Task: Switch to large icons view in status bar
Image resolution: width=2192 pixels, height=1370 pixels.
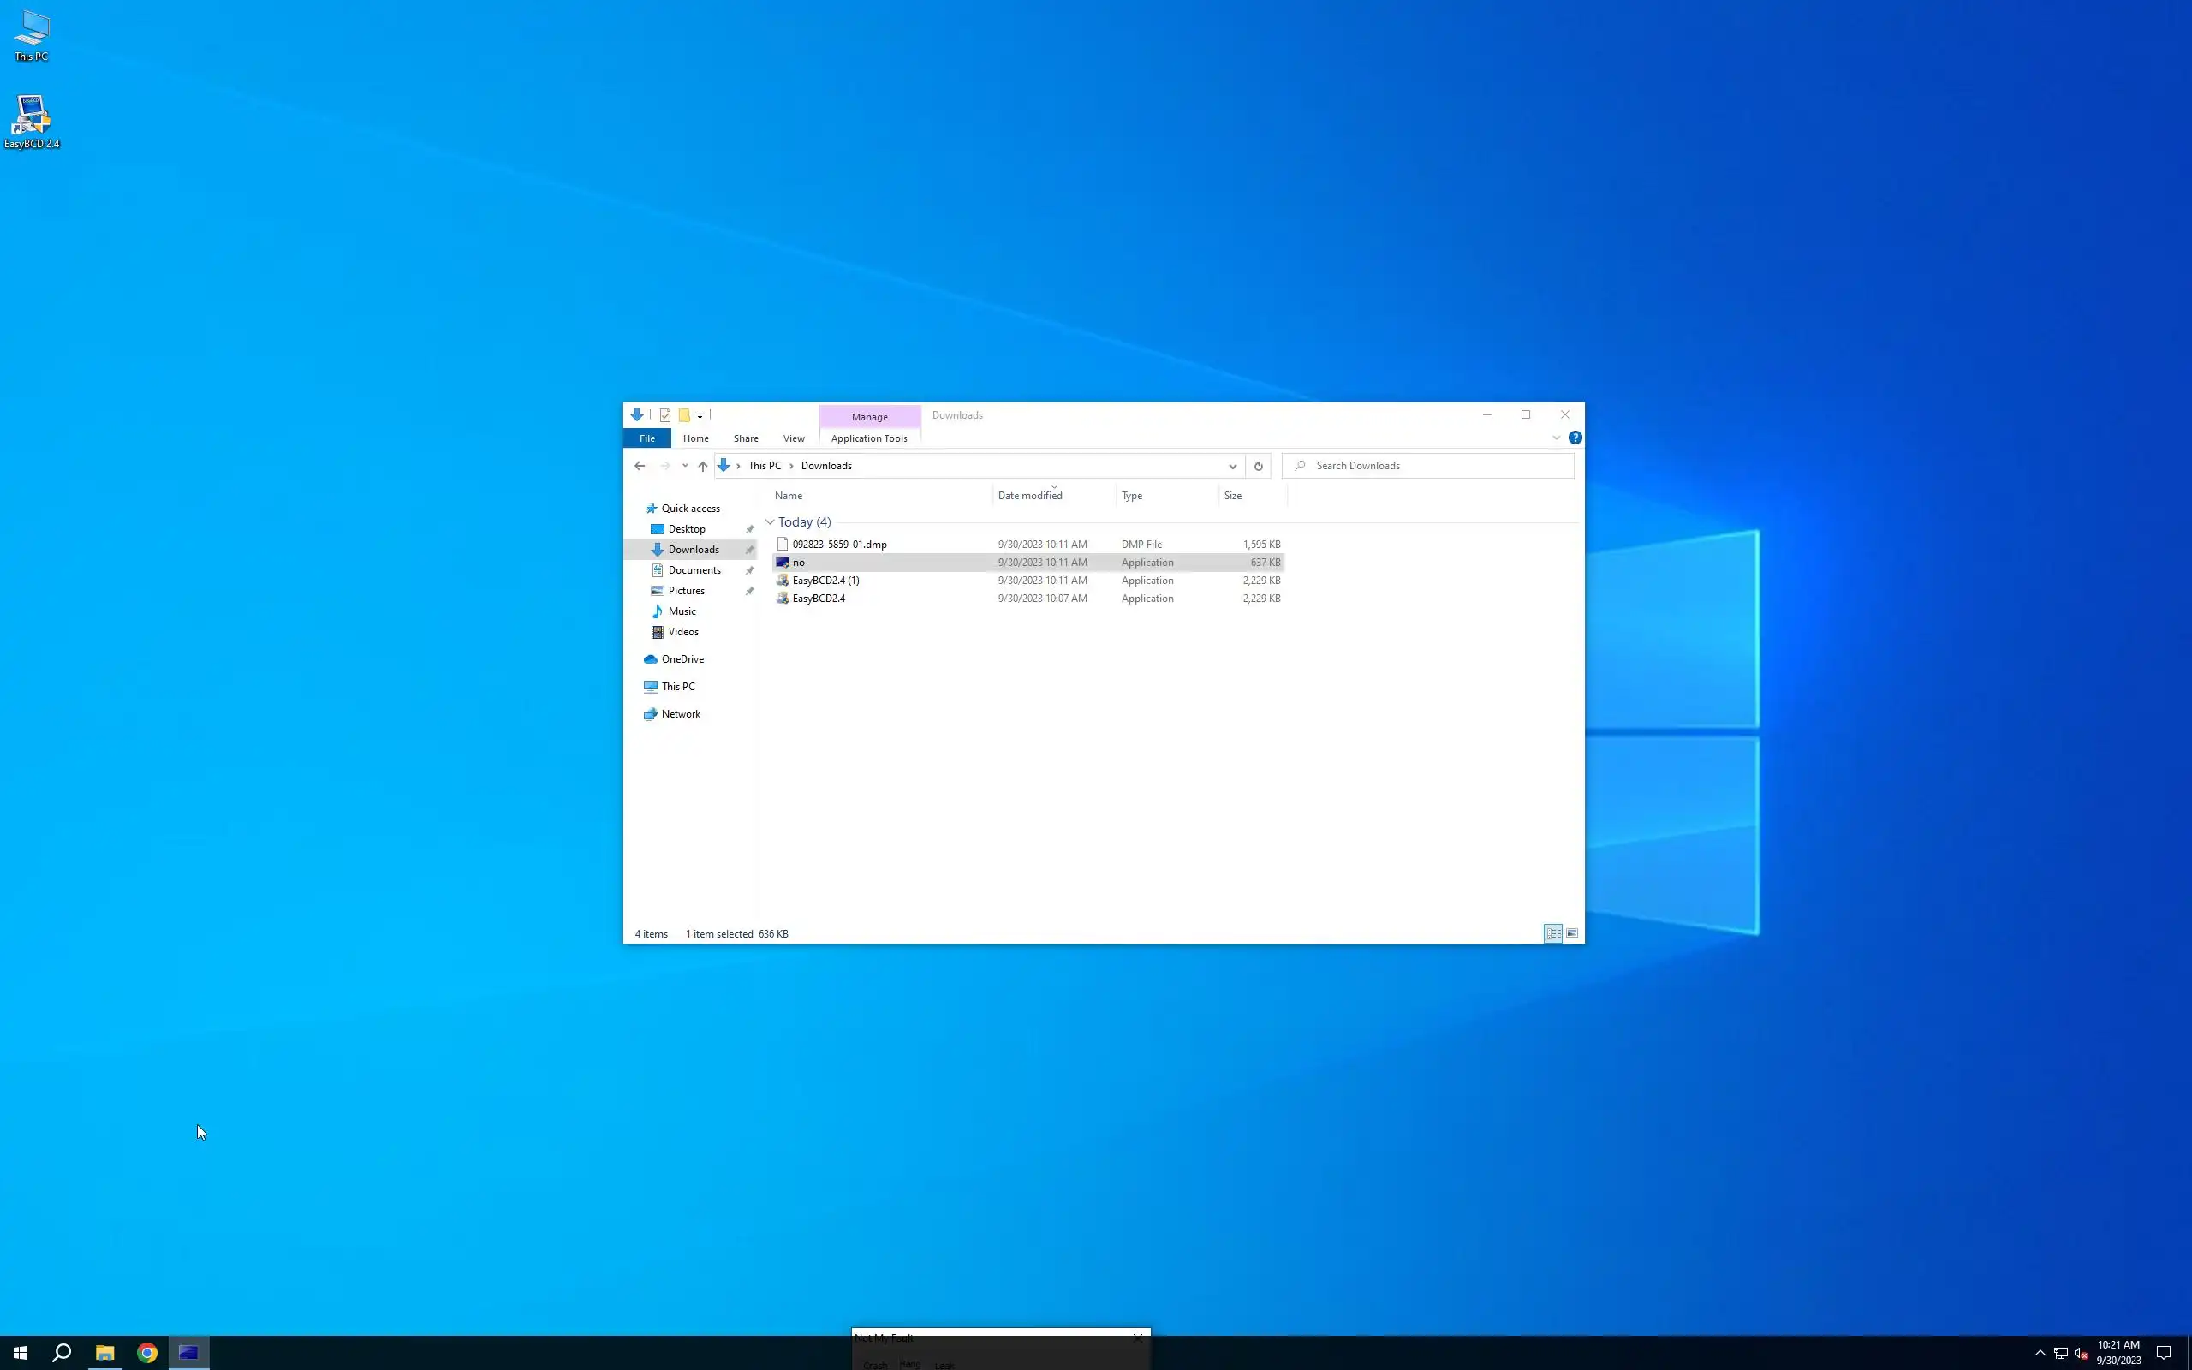Action: pyautogui.click(x=1572, y=933)
